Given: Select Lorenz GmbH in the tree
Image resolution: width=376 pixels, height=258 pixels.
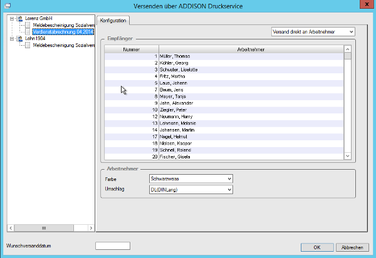Looking at the screenshot, I should coord(39,18).
